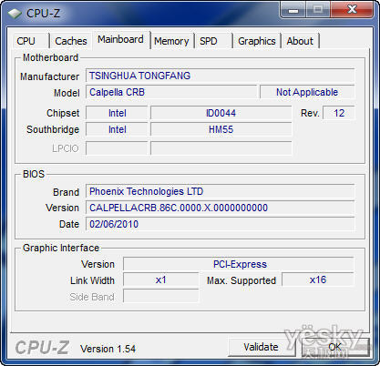Screen dimensions: 380x366
Task: Open the Caches tab
Action: 71,41
